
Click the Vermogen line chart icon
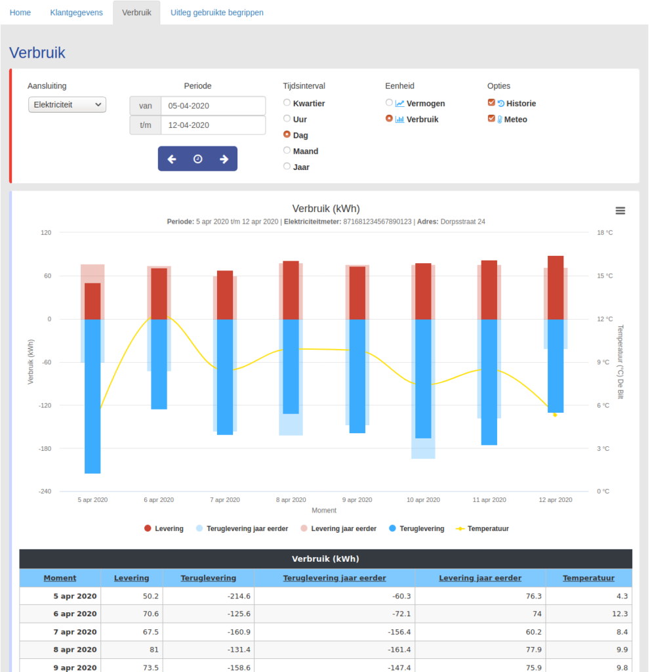pyautogui.click(x=399, y=103)
